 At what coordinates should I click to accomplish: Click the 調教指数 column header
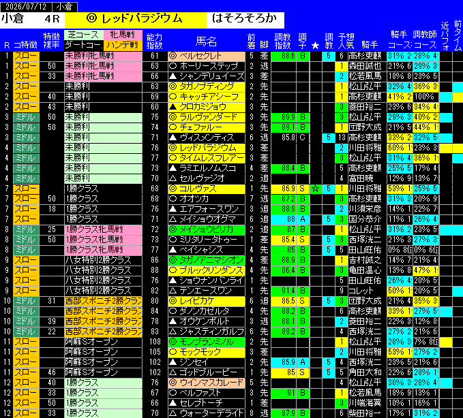point(282,42)
